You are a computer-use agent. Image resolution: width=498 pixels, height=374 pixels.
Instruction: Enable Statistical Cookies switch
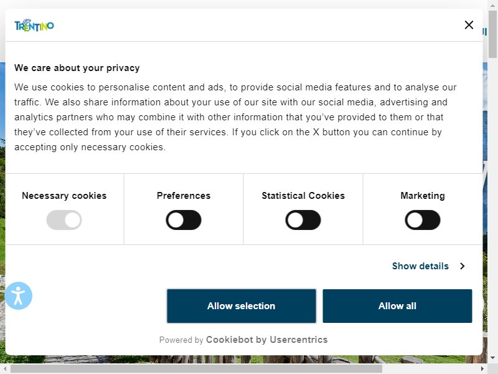pos(303,220)
